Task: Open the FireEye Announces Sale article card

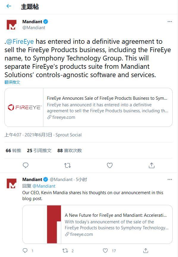Action: coord(89,107)
